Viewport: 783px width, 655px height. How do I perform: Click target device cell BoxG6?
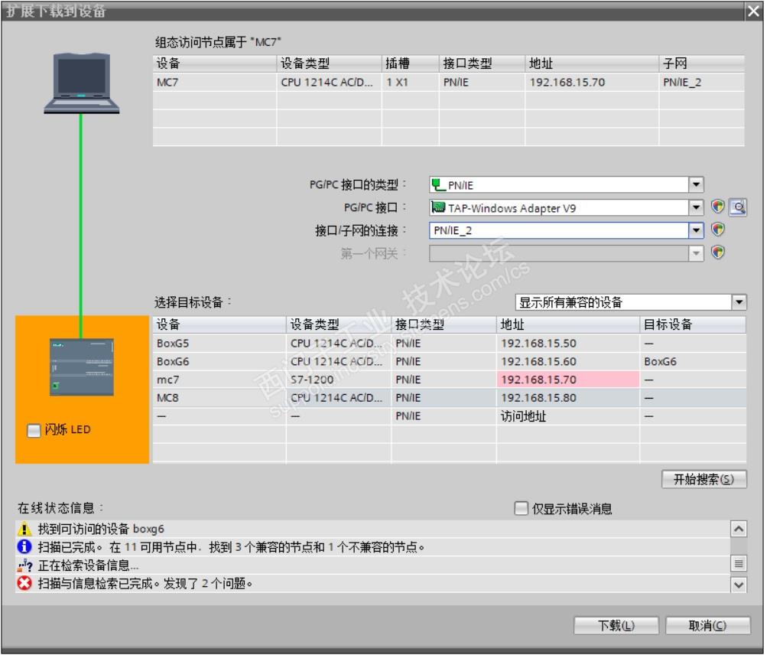pos(693,361)
